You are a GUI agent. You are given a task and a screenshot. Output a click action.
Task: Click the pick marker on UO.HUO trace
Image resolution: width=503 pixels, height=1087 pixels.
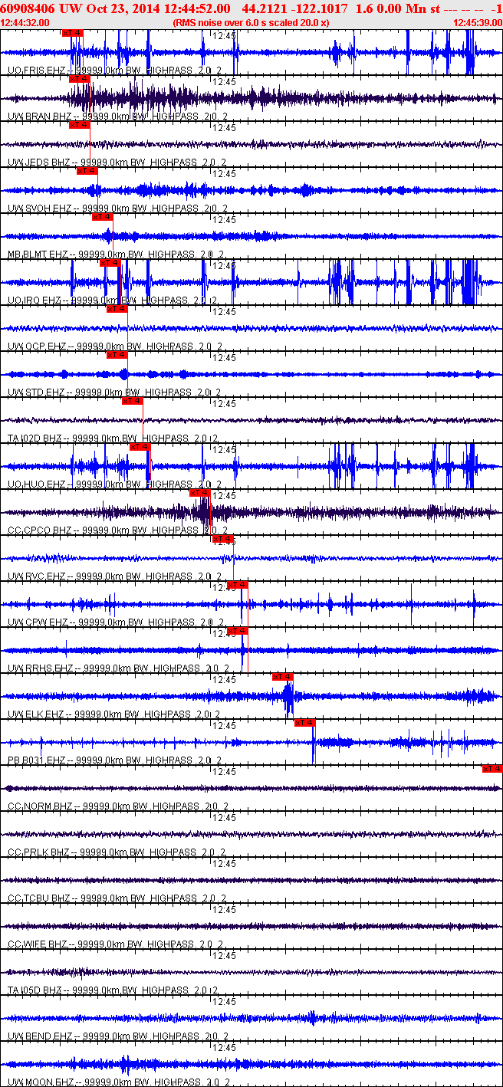tap(140, 447)
